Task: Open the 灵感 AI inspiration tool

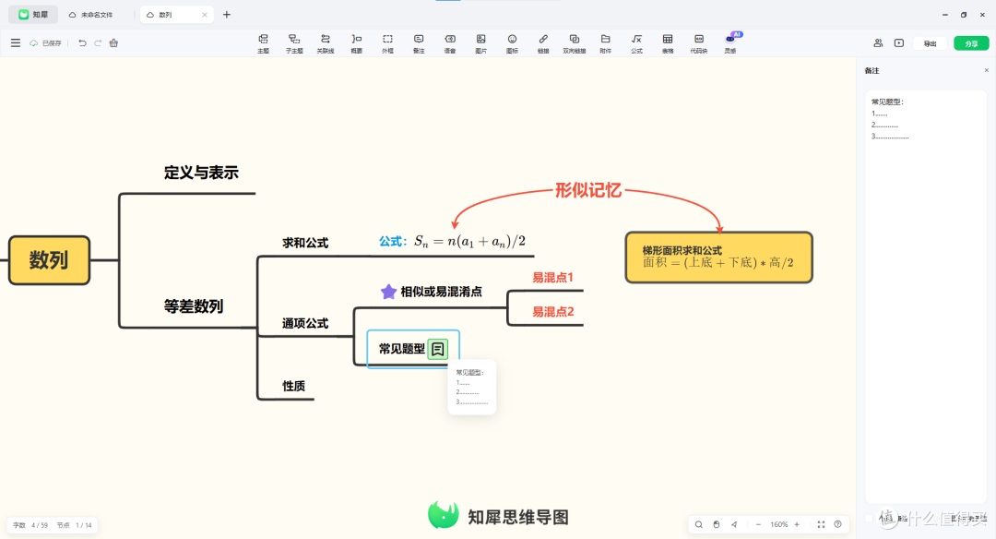Action: [730, 43]
